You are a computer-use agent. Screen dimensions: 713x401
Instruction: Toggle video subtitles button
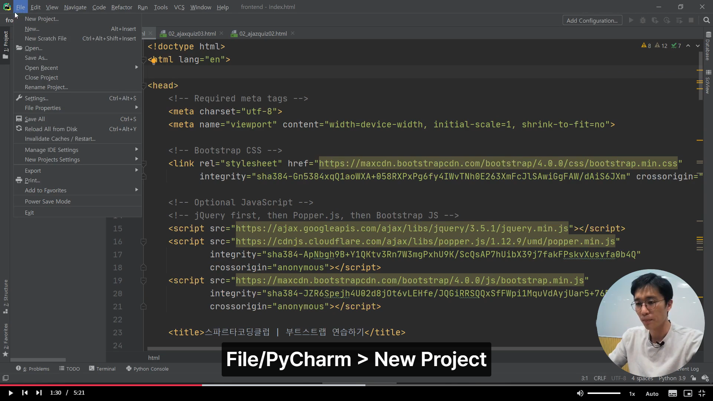tap(673, 393)
